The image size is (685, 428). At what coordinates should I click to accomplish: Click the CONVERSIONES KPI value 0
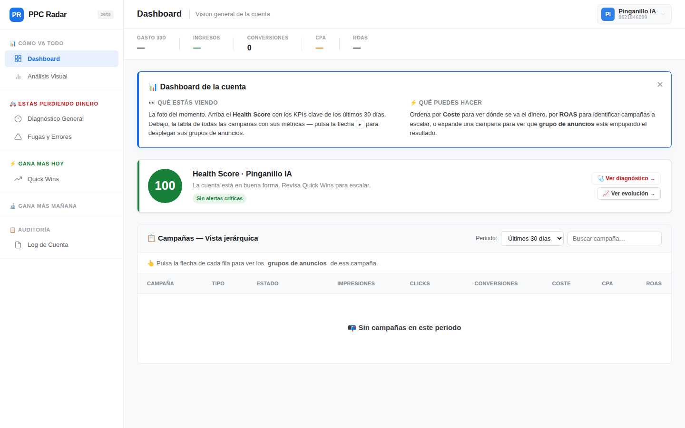coord(249,48)
